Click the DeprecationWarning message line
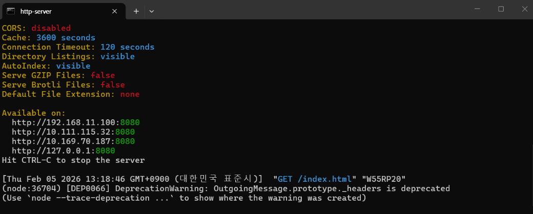The image size is (533, 214). point(225,188)
